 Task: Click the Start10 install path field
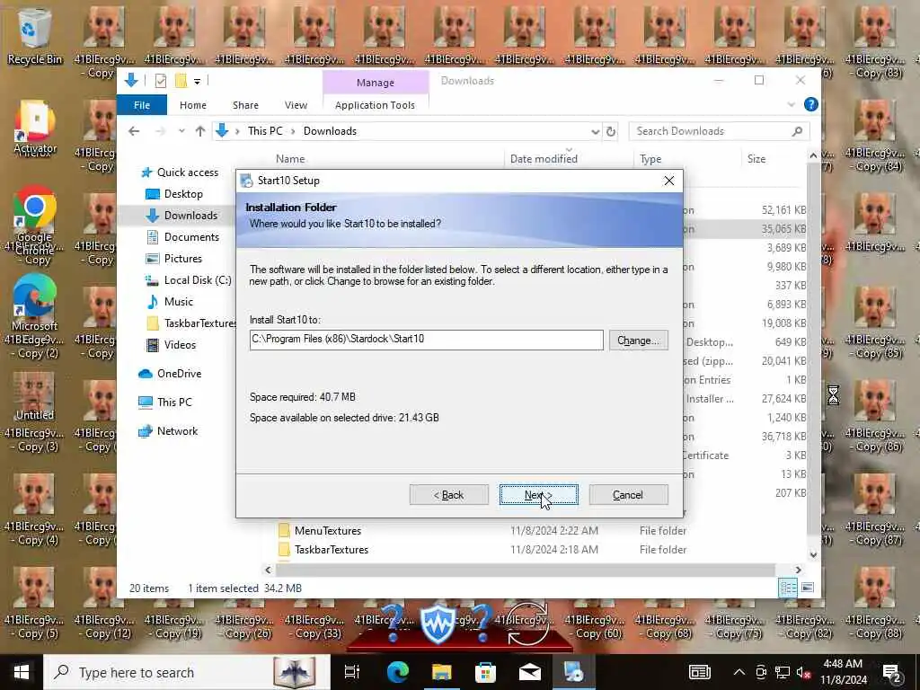(x=426, y=340)
